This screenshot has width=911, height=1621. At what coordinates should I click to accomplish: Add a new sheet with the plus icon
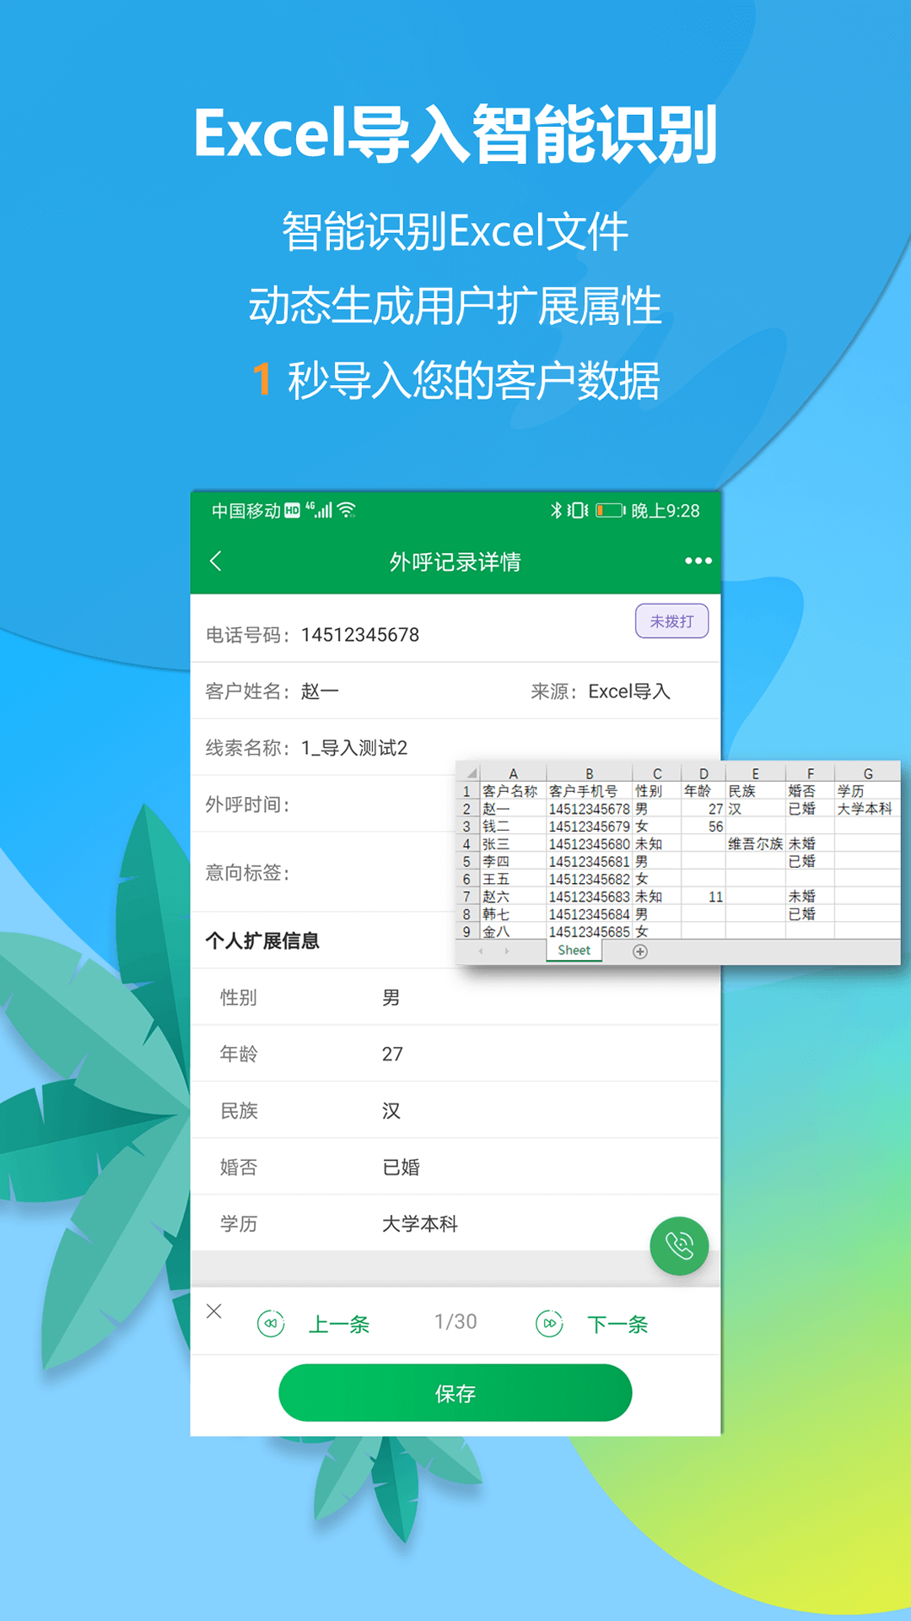click(640, 951)
